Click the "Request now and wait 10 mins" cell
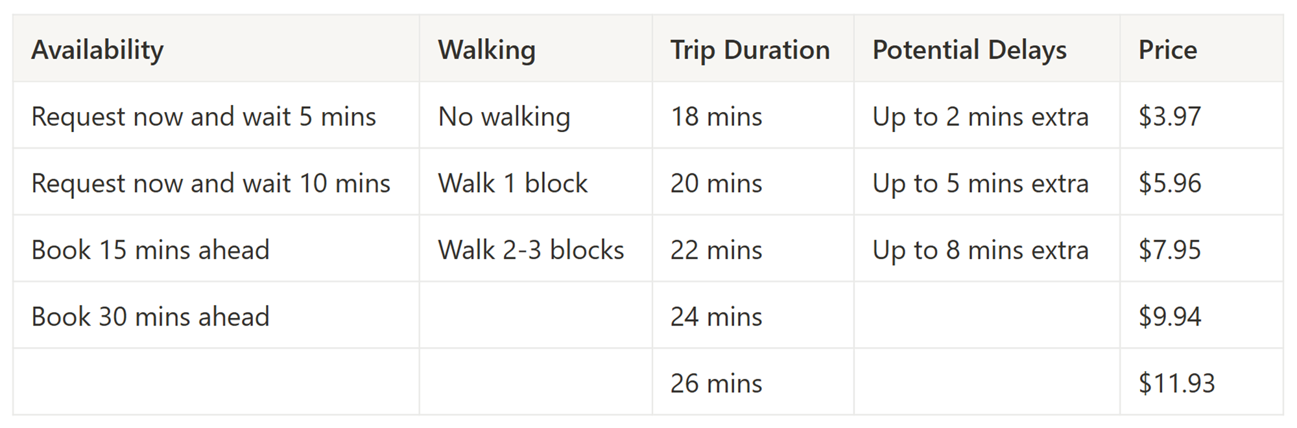The image size is (1297, 428). [211, 183]
